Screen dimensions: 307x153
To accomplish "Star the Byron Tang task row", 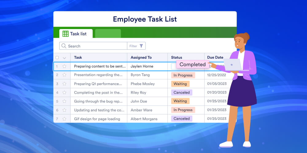I will (64, 75).
